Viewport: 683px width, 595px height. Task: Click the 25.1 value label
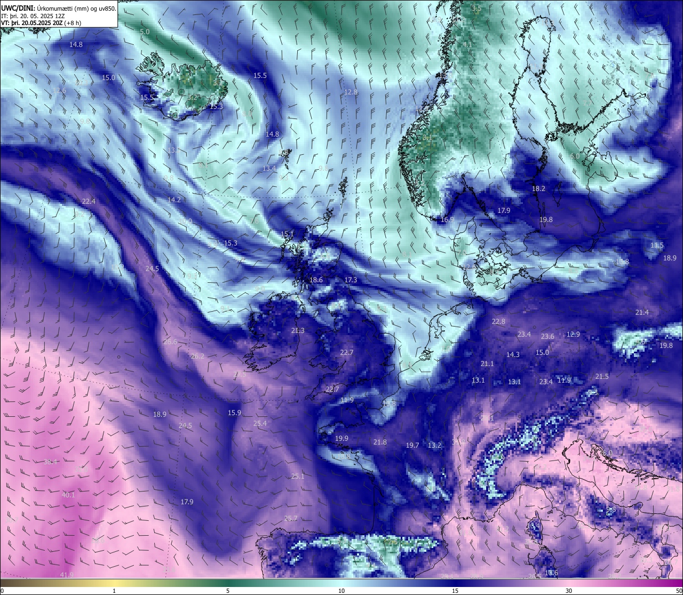(298, 476)
